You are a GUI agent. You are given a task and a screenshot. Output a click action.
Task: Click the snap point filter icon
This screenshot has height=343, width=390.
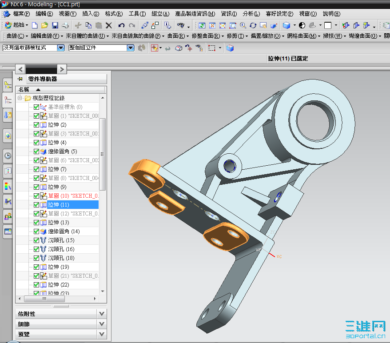point(155,48)
